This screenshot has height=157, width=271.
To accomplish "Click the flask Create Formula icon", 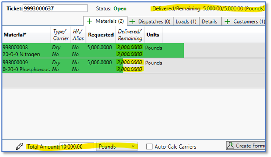I will point(230,146).
